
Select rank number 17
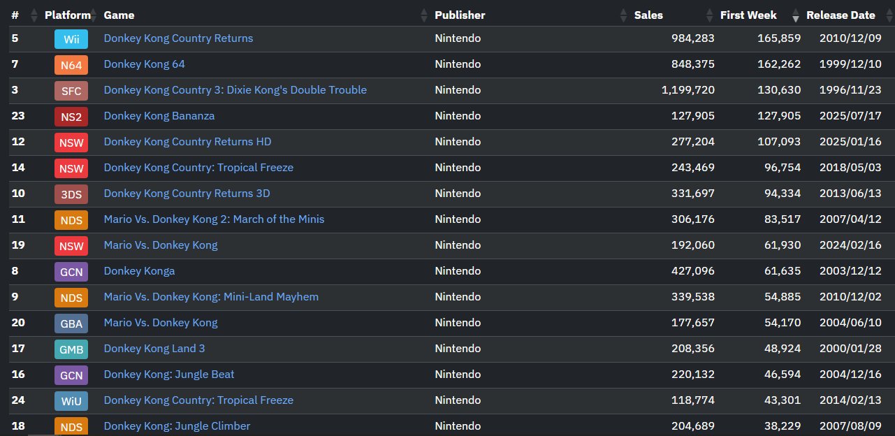[x=18, y=349]
